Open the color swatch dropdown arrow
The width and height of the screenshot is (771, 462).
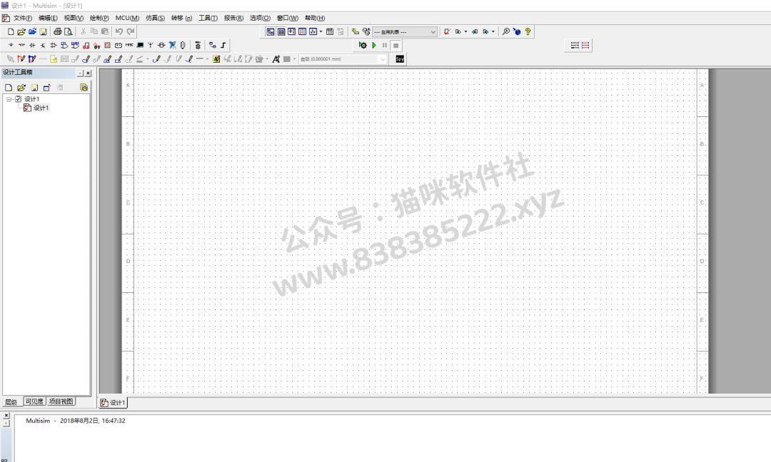(295, 59)
